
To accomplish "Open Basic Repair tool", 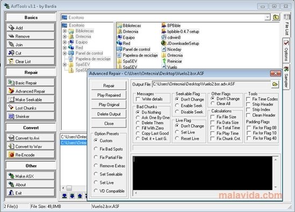I will (x=31, y=83).
